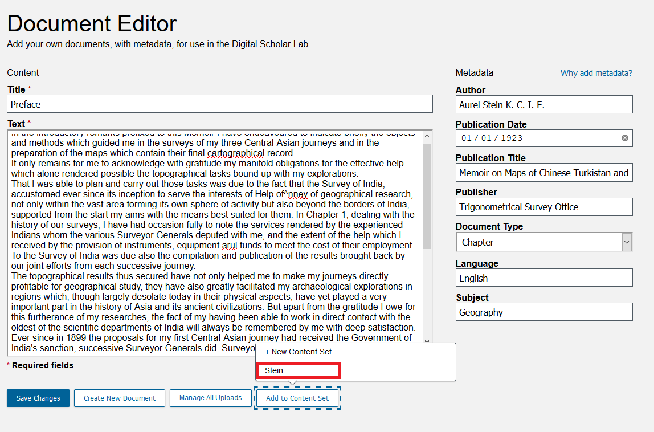Image resolution: width=654 pixels, height=432 pixels.
Task: Click the Subject field showing 'Geography'
Action: click(543, 312)
